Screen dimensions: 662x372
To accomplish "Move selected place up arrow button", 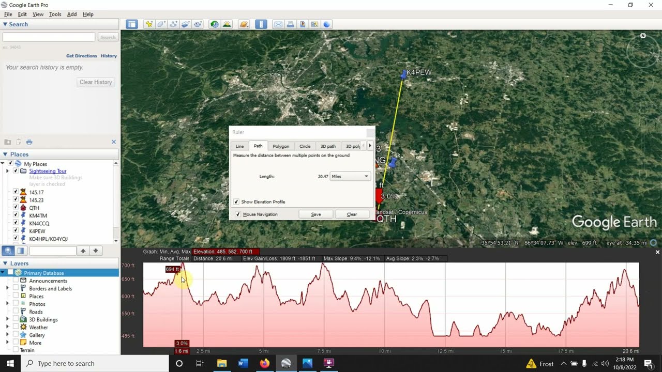I will click(x=83, y=251).
